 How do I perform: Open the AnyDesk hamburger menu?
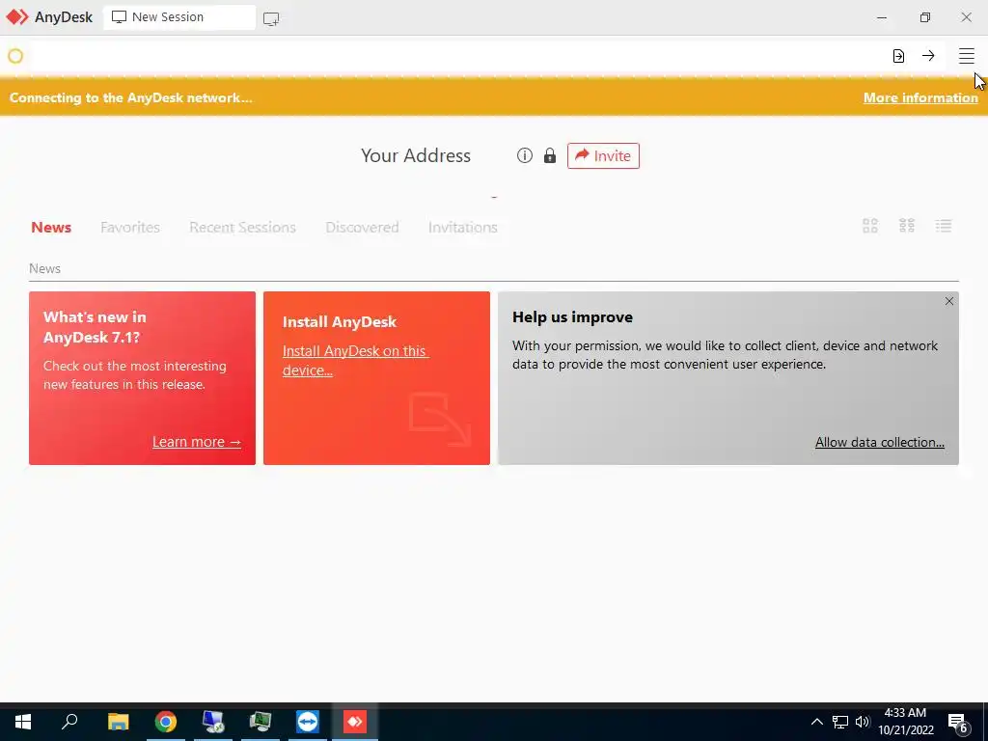(x=966, y=56)
